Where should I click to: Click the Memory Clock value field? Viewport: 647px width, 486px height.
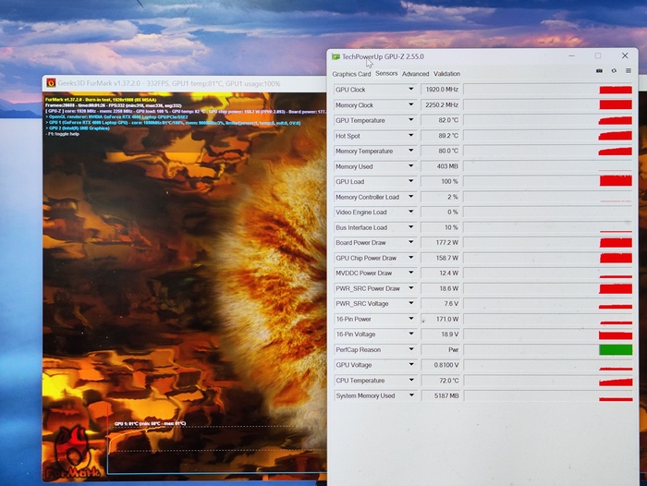point(440,105)
